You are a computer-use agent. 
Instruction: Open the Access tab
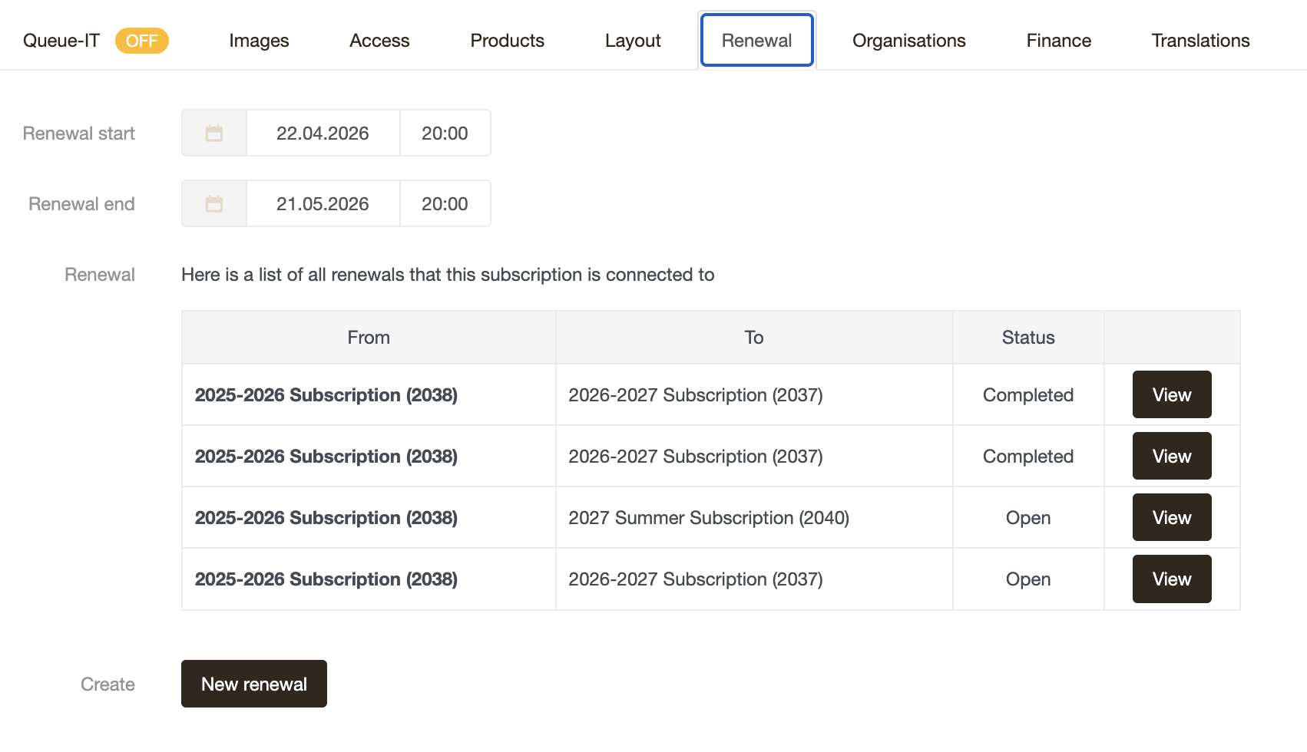(x=379, y=41)
